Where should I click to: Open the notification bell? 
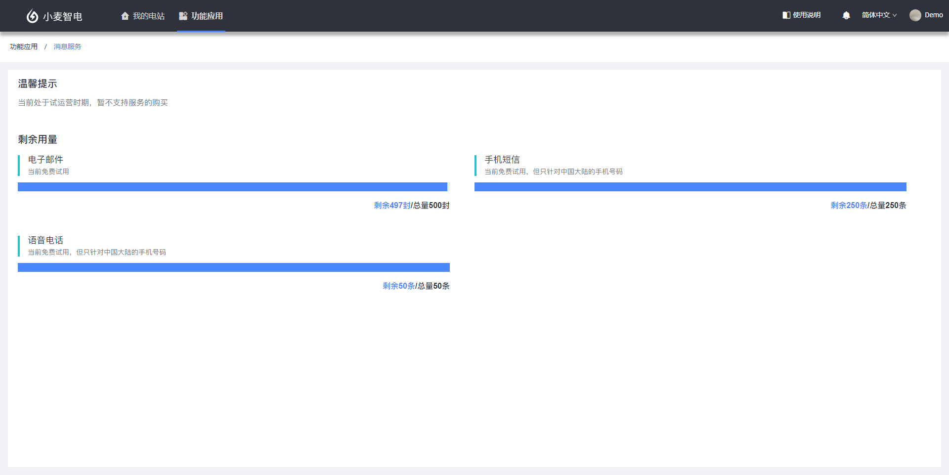click(x=846, y=15)
